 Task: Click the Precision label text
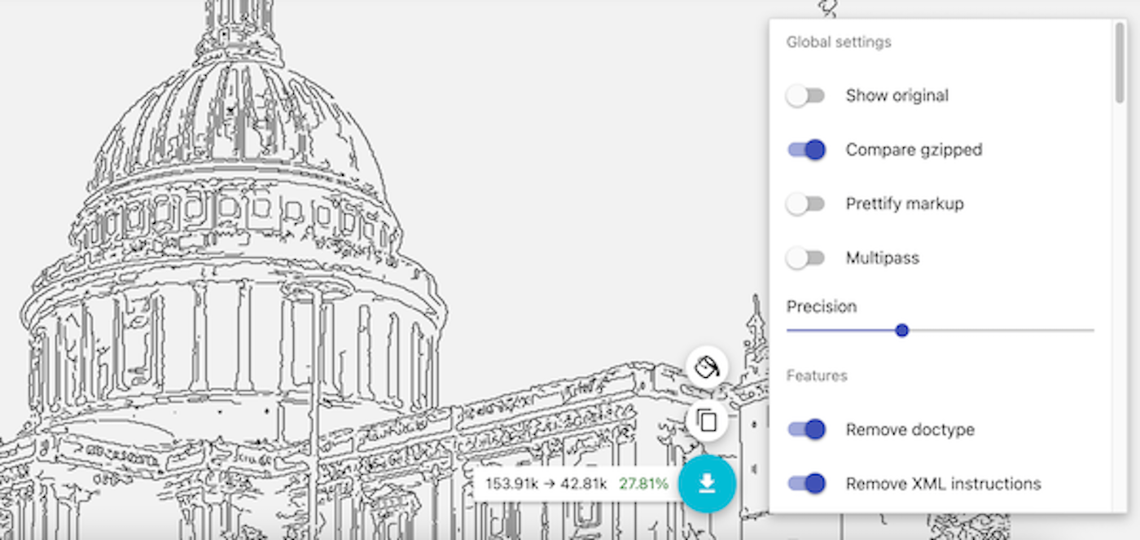point(822,307)
